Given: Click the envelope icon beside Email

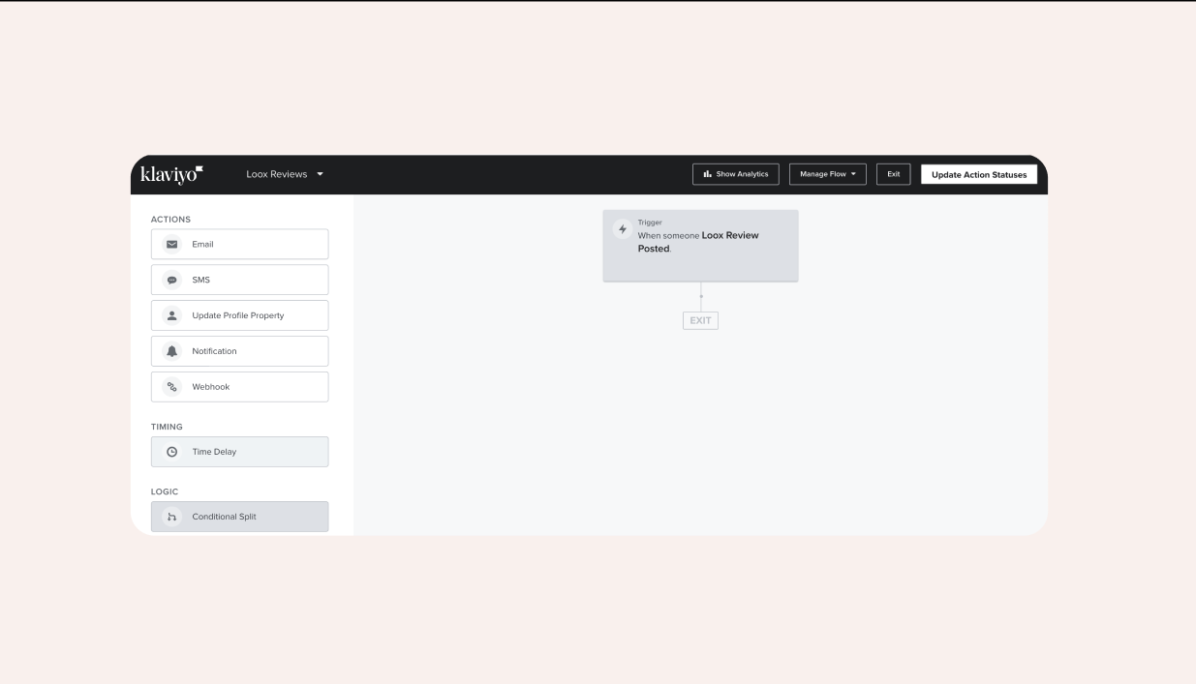Looking at the screenshot, I should pos(172,244).
